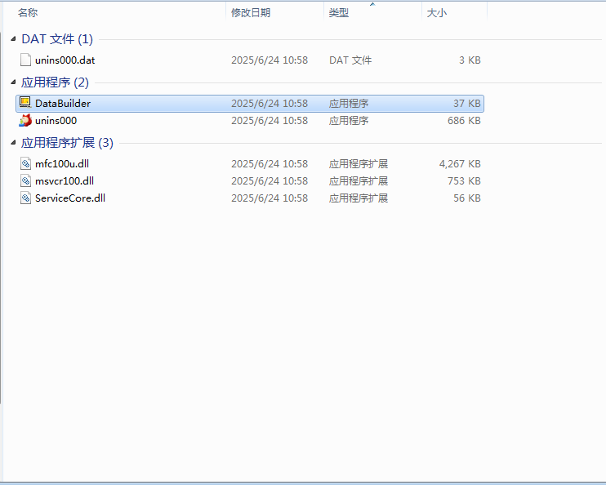606x485 pixels.
Task: Select the DAT 文件 (1) group header
Action: (x=57, y=39)
